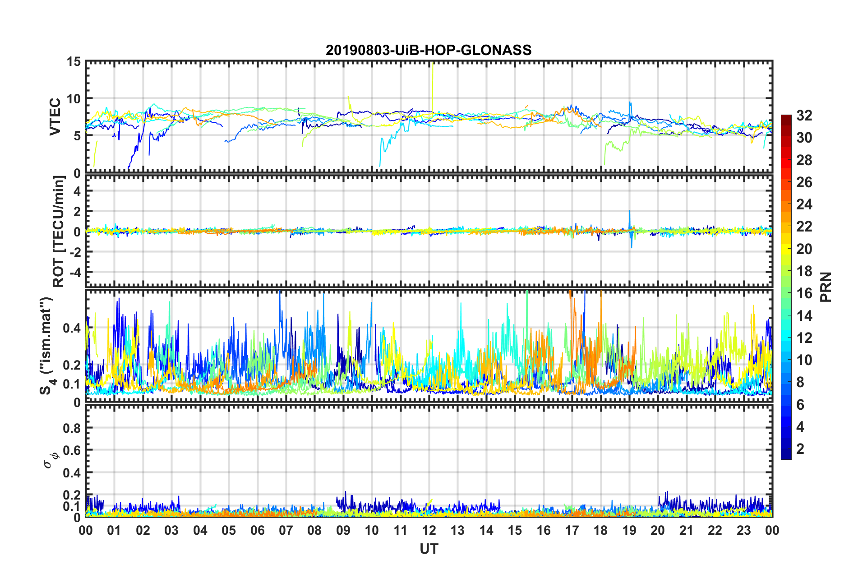Click S4 axis tick label 0.1
Screen dimensions: 858x574
(x=72, y=384)
